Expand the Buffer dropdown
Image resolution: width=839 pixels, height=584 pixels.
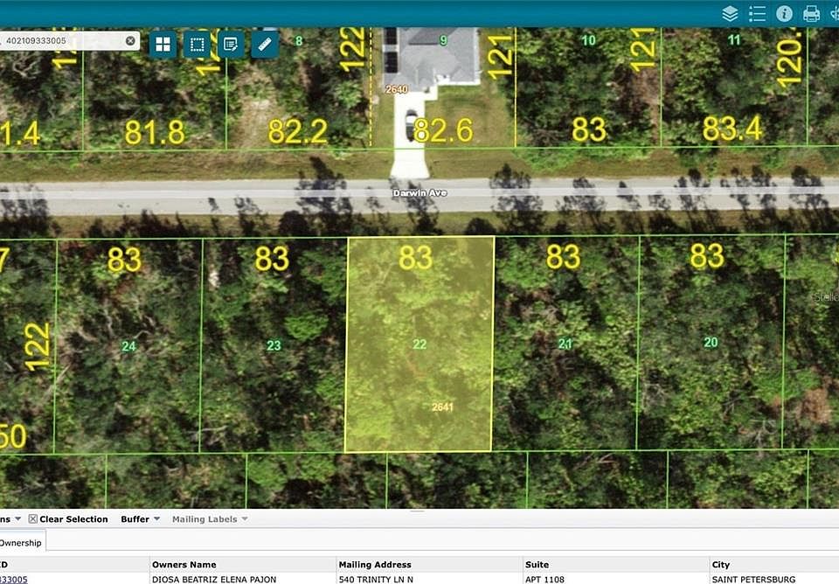(x=140, y=518)
